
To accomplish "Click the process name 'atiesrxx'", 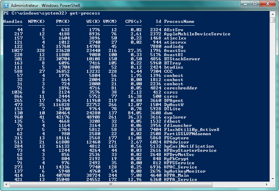I will coord(175,42).
